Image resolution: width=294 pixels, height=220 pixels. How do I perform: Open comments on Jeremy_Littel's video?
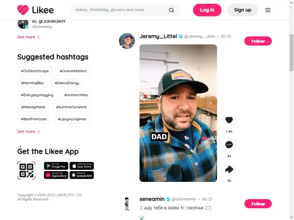click(x=229, y=145)
